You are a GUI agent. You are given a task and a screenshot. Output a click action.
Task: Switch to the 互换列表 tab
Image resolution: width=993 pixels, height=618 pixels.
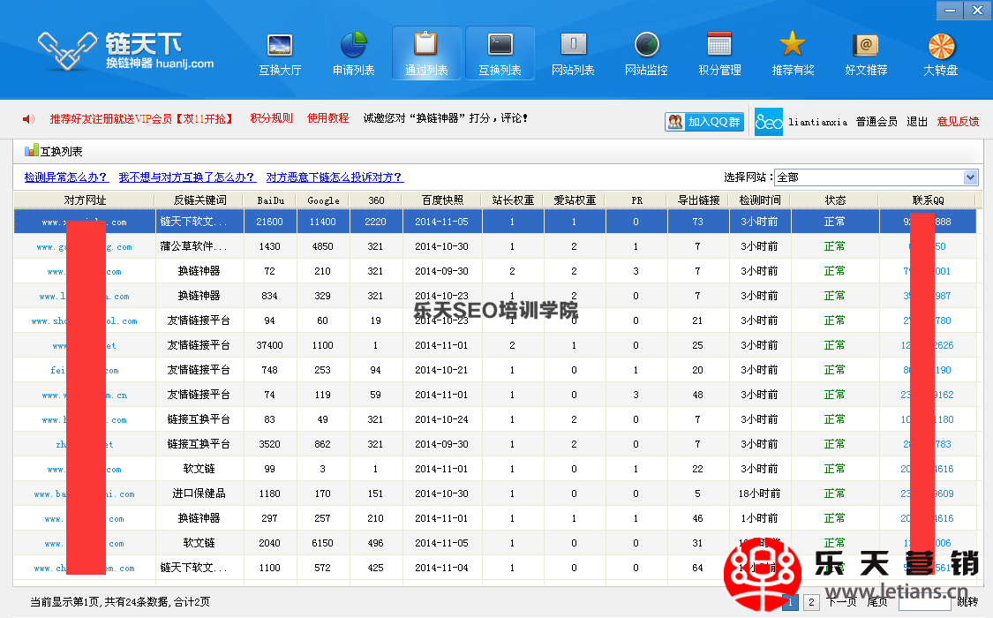pyautogui.click(x=500, y=53)
